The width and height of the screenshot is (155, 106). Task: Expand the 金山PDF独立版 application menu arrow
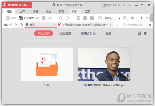(30, 5)
